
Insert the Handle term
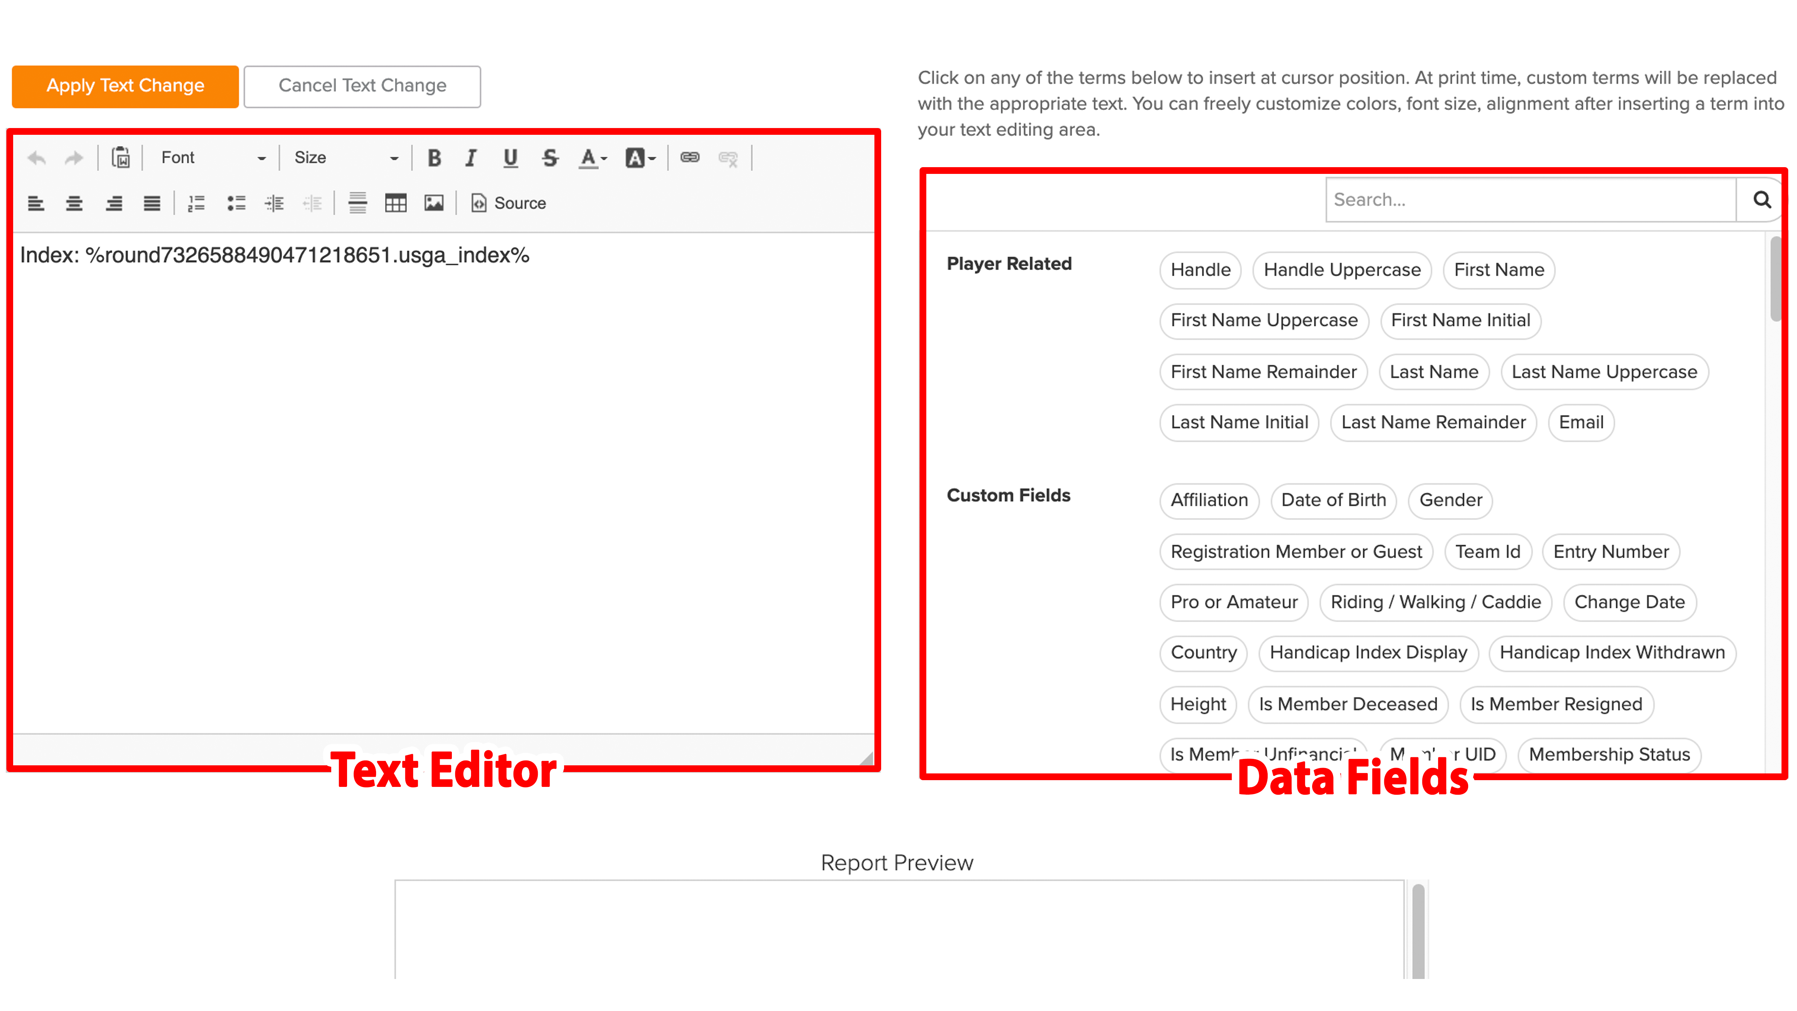click(1201, 270)
